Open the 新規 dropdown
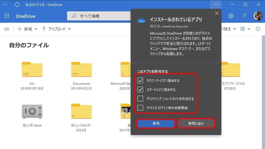The height and width of the screenshot is (149, 265). click(27, 29)
